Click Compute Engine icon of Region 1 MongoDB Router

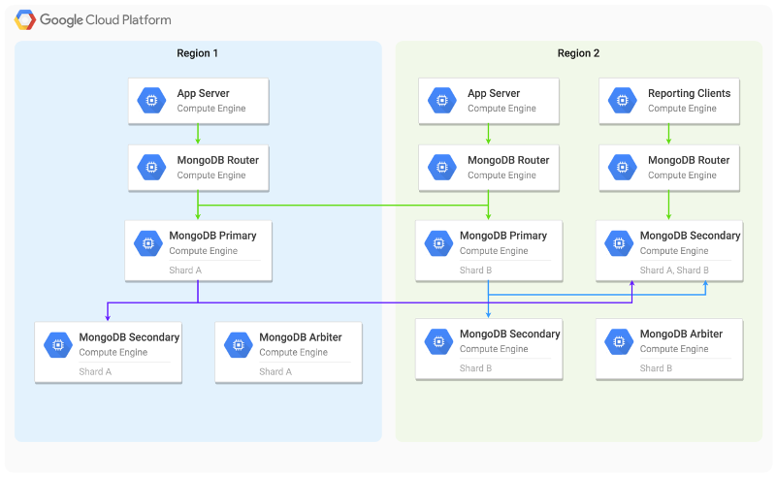(x=151, y=168)
